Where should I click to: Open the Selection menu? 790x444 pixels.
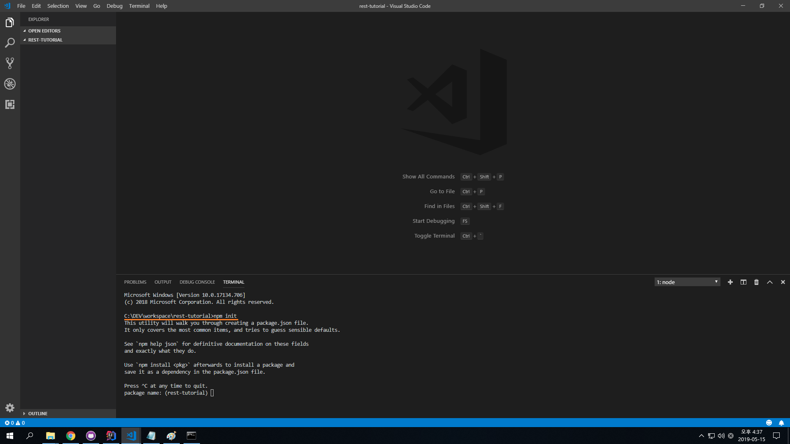[58, 6]
